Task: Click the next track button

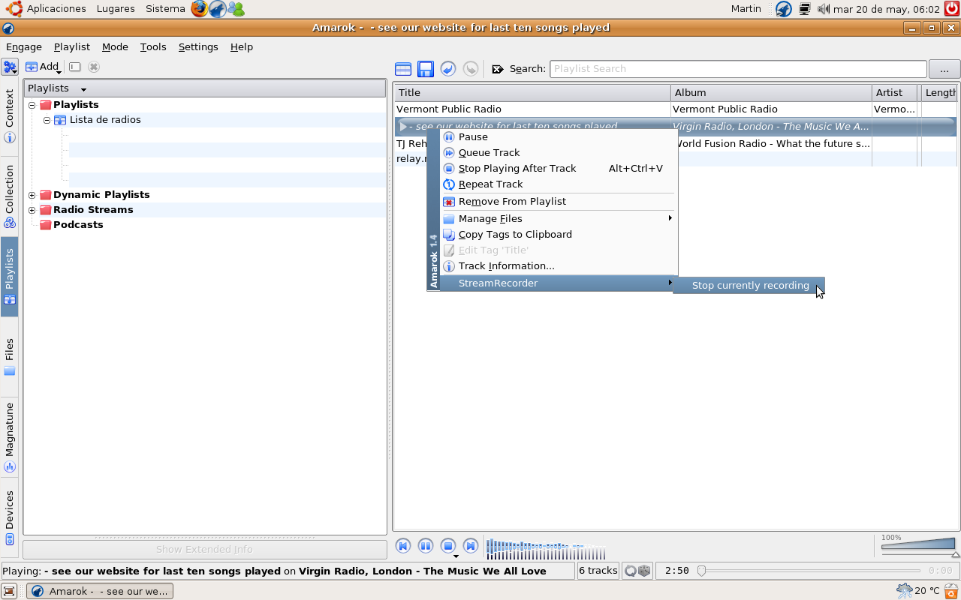Action: (x=471, y=546)
